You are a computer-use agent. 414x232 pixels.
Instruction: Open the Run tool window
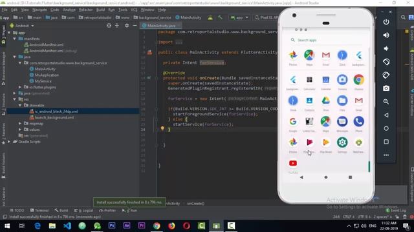pos(129,211)
